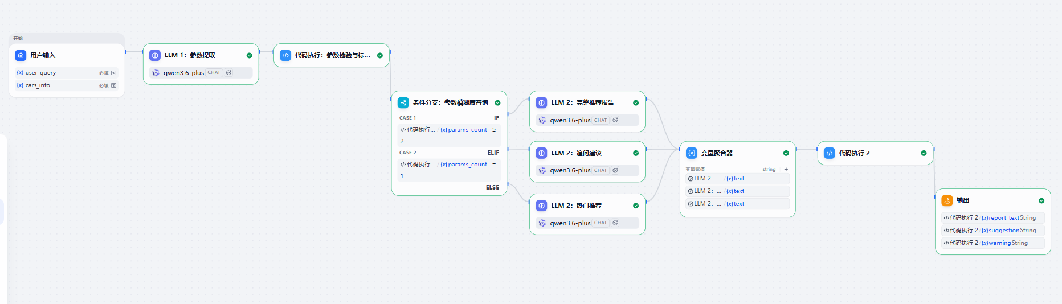Click the CHAT badge in 追问建议 node
The image size is (1062, 304).
click(x=601, y=170)
